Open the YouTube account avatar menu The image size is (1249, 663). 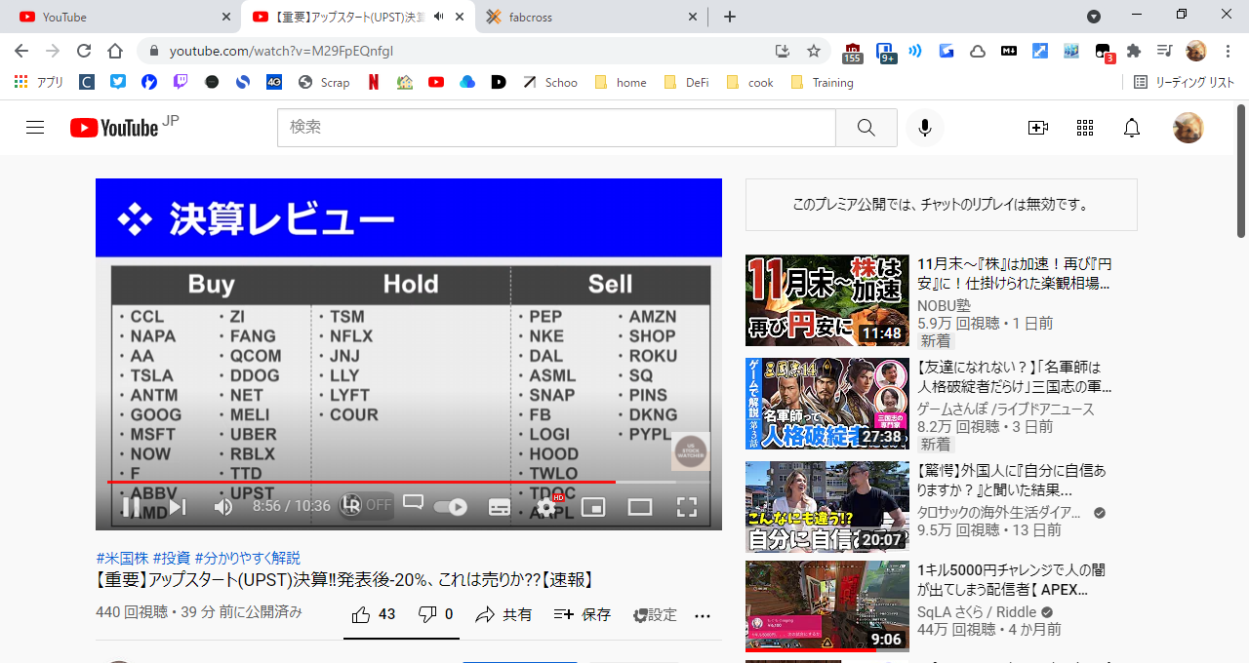tap(1189, 128)
